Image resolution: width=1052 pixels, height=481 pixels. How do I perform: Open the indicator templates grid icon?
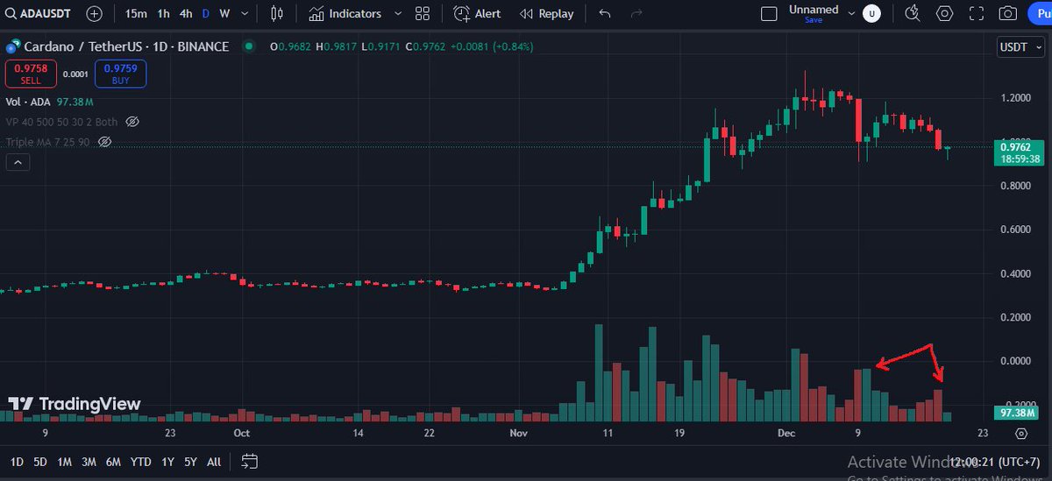423,13
